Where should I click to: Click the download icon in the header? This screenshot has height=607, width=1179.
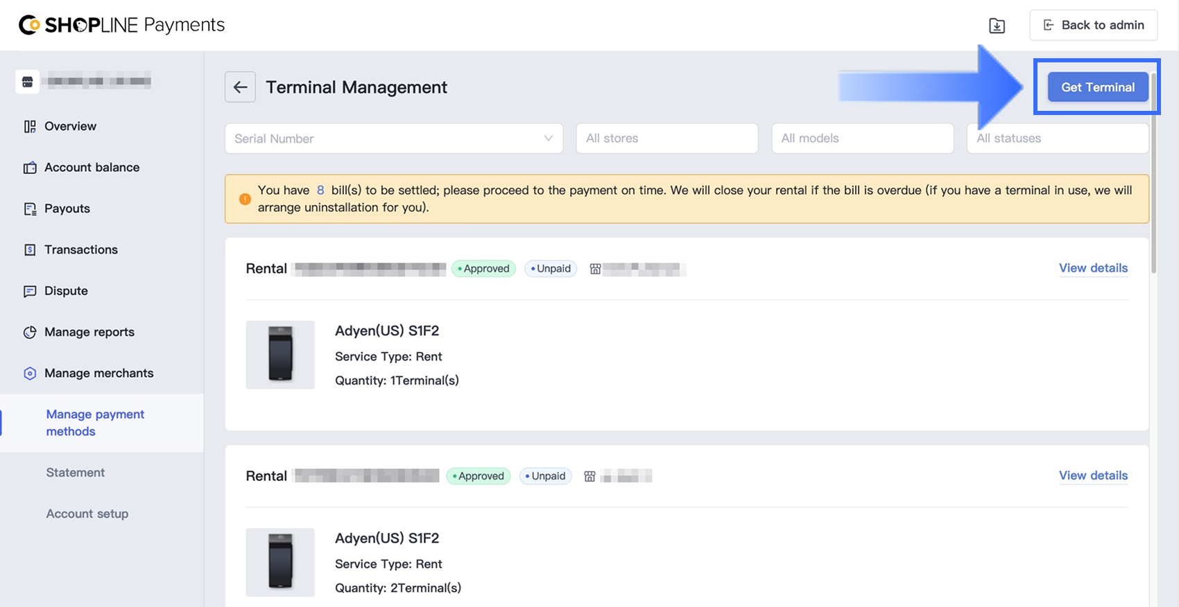tap(997, 26)
